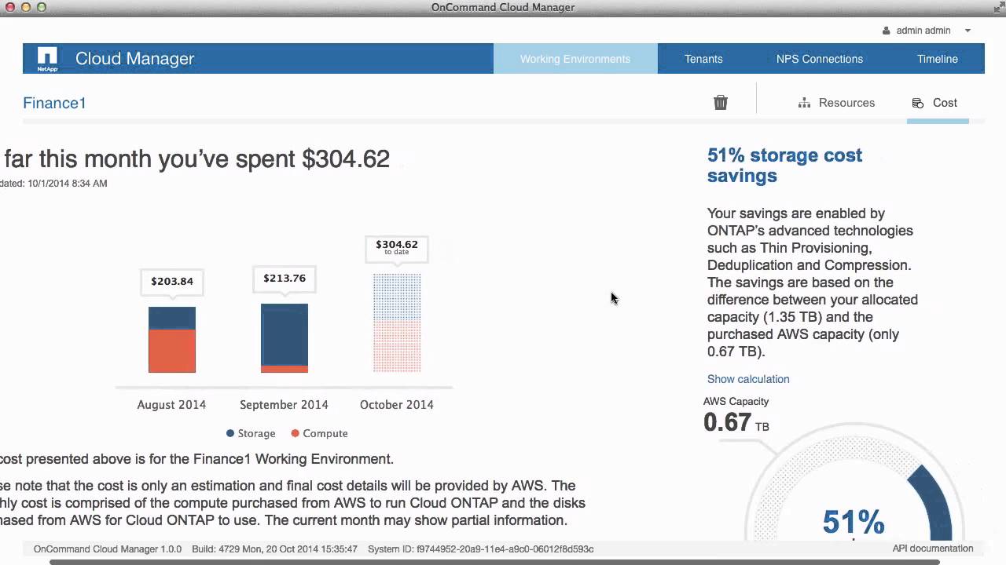Click the October 2014 axis label
The image size is (1006, 565).
[397, 405]
